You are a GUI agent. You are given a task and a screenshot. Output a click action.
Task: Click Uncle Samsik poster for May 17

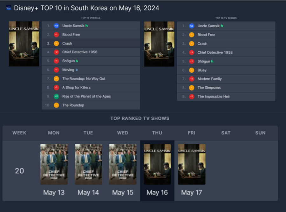[x=192, y=164]
